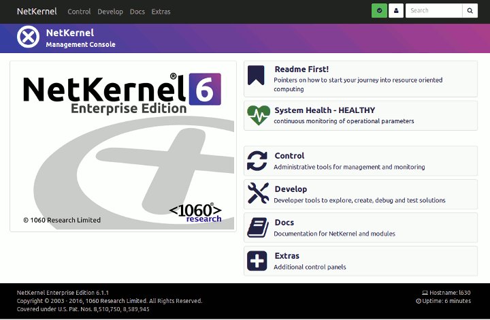Click the 1060 research logo
Viewport: 490px width, 320px height.
click(195, 212)
